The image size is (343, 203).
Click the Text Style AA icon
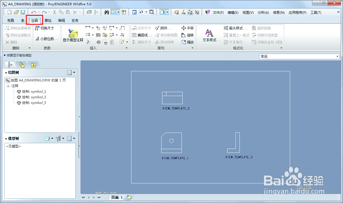point(209,33)
